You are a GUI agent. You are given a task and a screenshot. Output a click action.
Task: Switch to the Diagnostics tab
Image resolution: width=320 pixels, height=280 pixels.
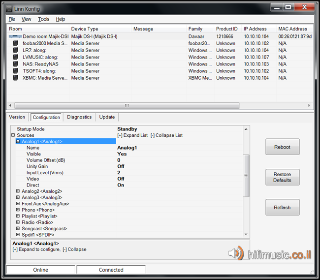[x=79, y=117]
